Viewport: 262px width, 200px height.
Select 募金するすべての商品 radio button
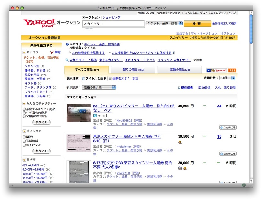(x=24, y=109)
